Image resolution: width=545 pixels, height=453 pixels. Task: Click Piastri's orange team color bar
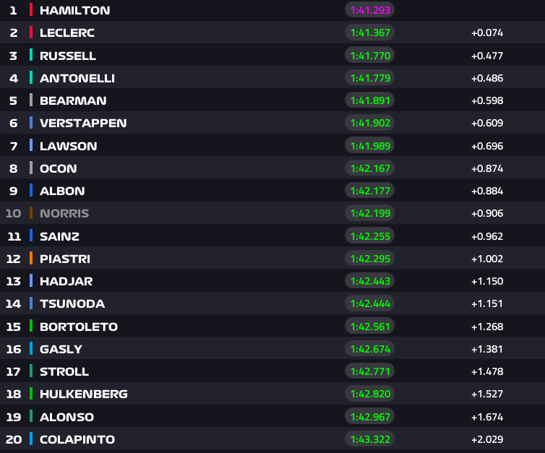[31, 259]
